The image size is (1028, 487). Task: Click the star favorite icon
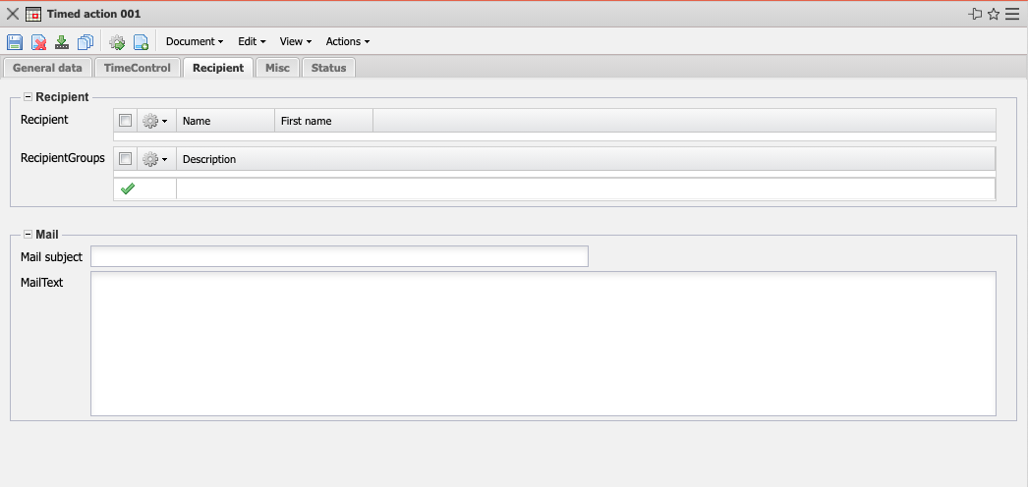(x=994, y=14)
